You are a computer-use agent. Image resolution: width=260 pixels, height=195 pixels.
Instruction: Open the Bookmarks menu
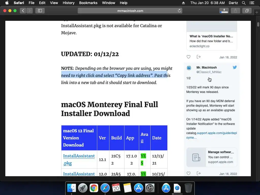pos(88,3)
